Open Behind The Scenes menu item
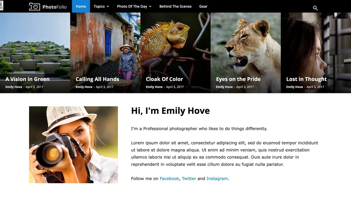Screen dimensions: 351x197 click(175, 6)
